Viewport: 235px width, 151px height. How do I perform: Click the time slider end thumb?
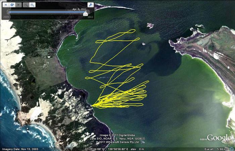click(x=86, y=13)
